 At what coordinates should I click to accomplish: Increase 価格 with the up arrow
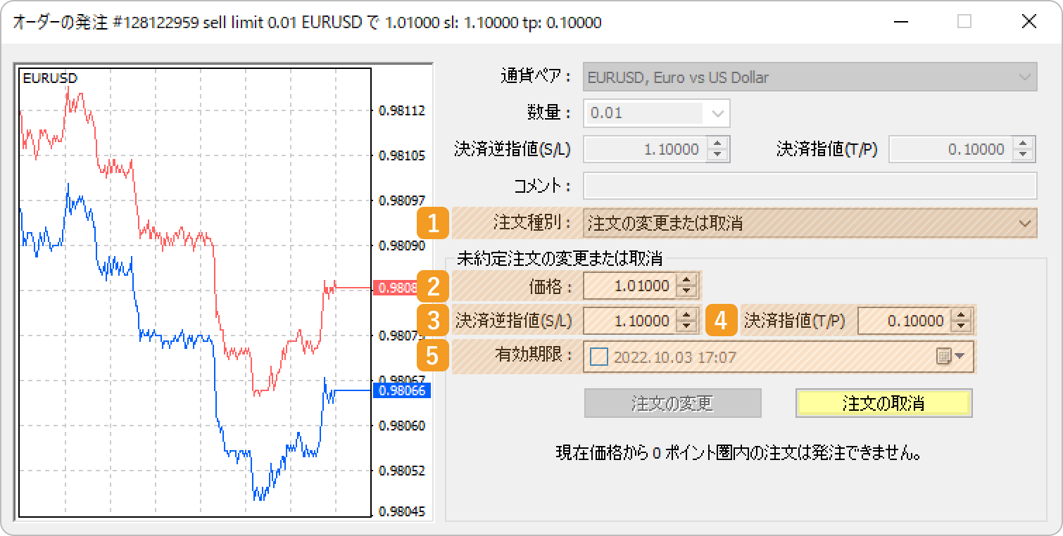click(x=687, y=281)
